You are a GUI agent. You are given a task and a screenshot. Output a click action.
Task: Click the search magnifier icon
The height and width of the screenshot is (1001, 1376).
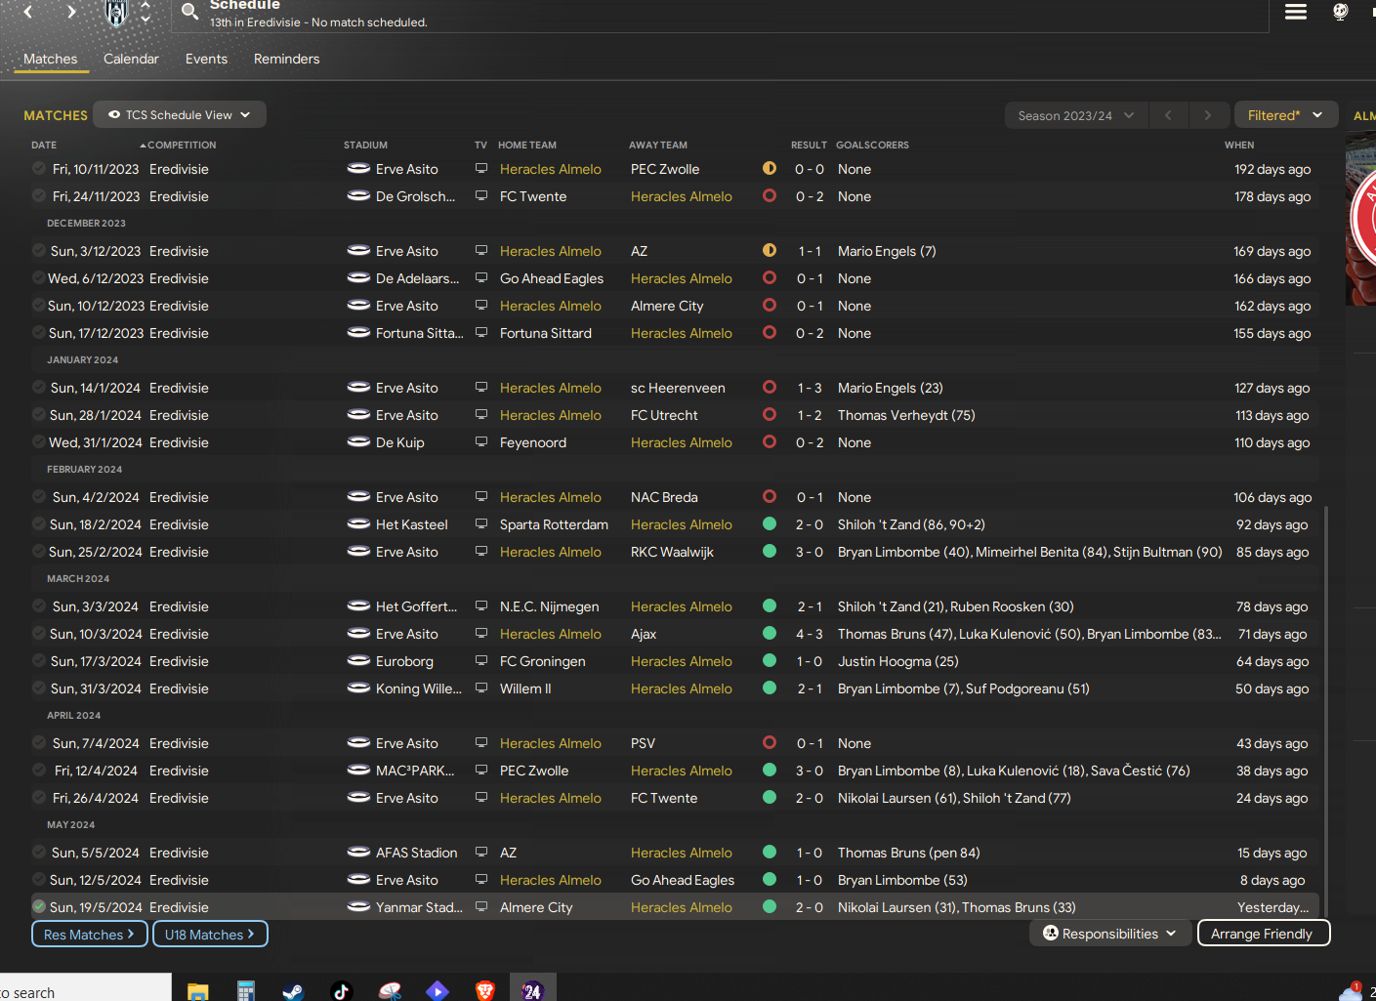pyautogui.click(x=189, y=12)
